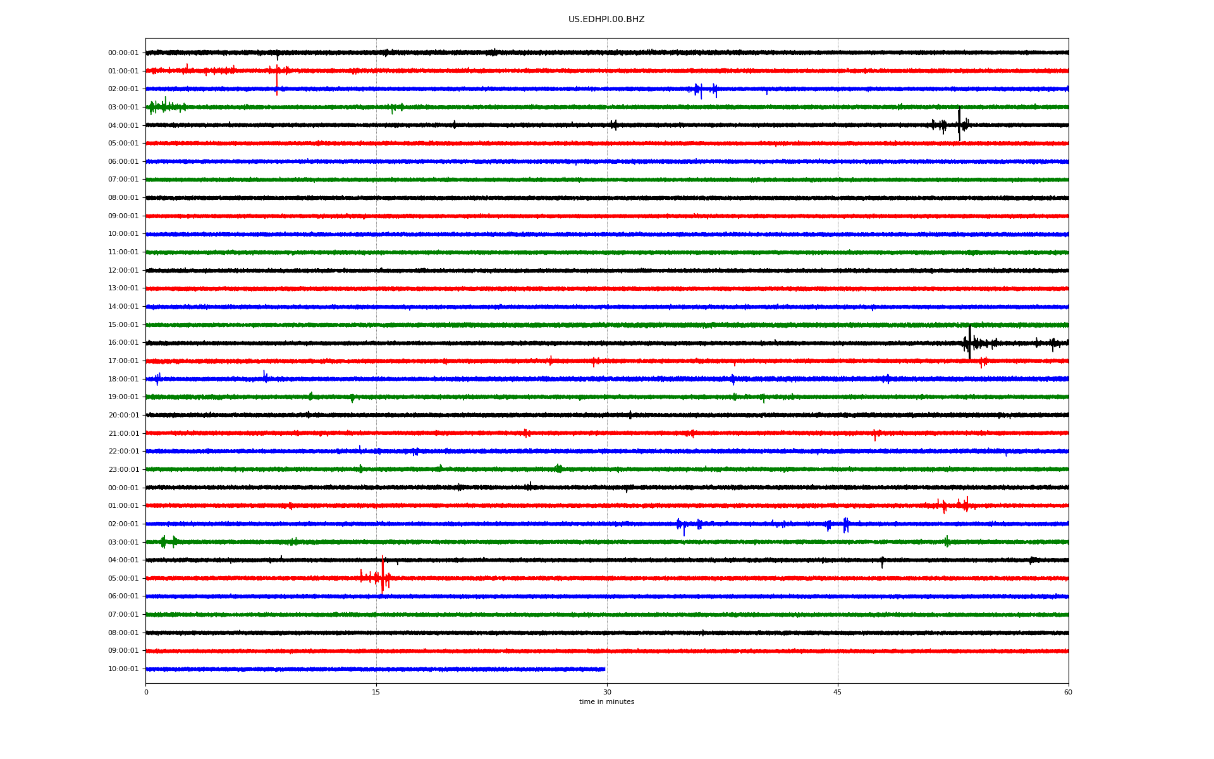Click the 'time in minutes' axis label
The height and width of the screenshot is (759, 1214).
(x=606, y=702)
